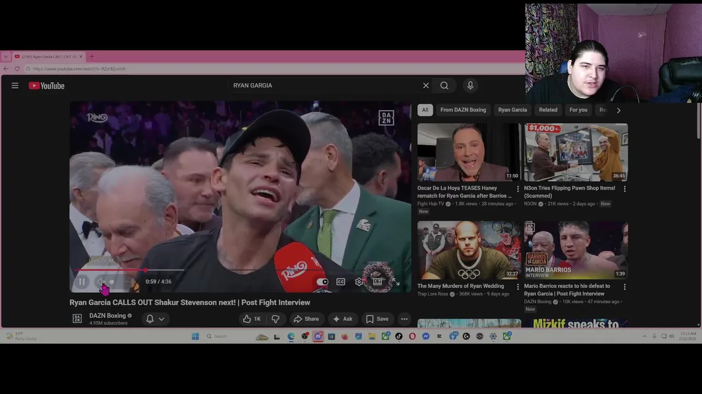702x394 pixels.
Task: Open the N3ON channel link
Action: (530, 204)
